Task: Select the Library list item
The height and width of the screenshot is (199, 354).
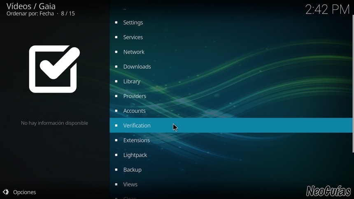Action: point(231,81)
